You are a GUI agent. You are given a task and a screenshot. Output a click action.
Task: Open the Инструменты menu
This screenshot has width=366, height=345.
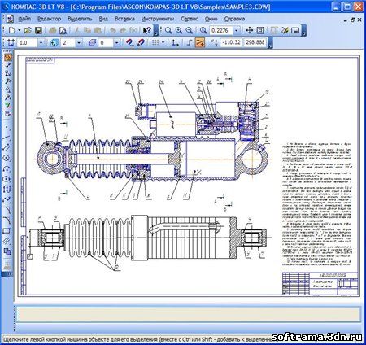point(158,19)
